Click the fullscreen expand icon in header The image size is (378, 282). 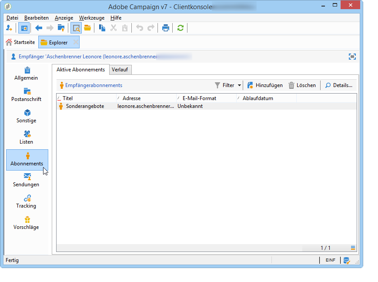pyautogui.click(x=352, y=57)
